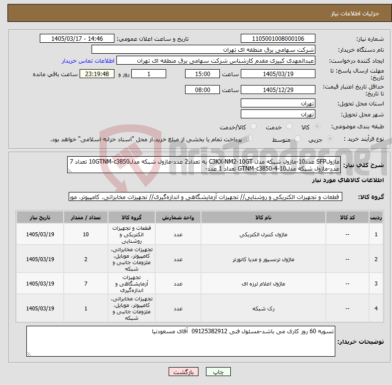This screenshot has width=392, height=385.
Task: Click the need date in row 4
Action: point(40,308)
